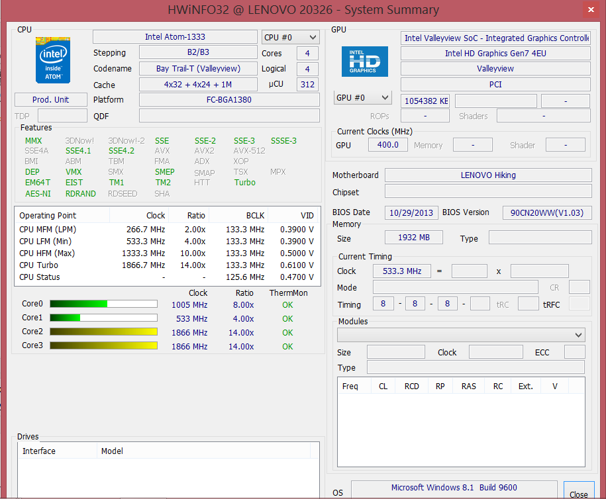Viewport: 606px width, 499px height.
Task: Open the GPU #0 selector dropdown
Action: [x=362, y=98]
